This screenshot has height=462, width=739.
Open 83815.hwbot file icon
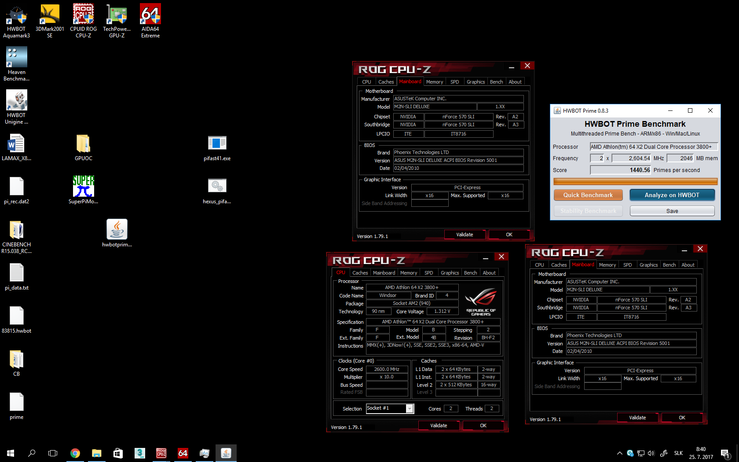pos(16,320)
